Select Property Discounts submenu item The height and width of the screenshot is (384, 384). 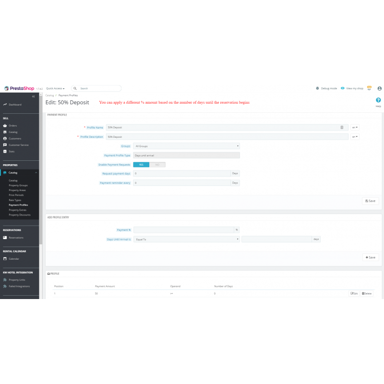click(20, 215)
